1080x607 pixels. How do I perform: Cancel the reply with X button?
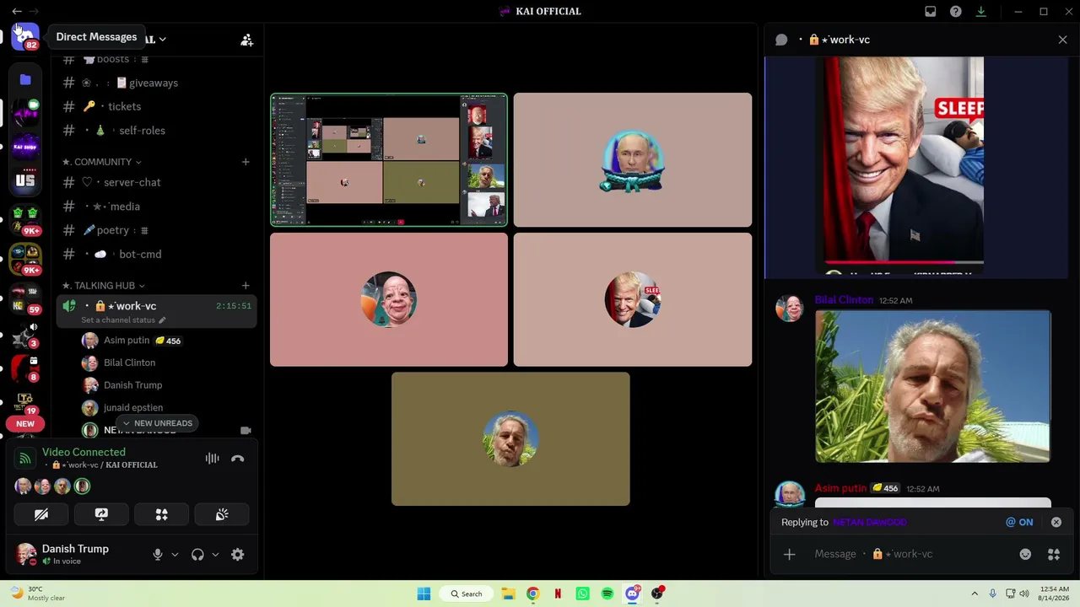[x=1056, y=523]
